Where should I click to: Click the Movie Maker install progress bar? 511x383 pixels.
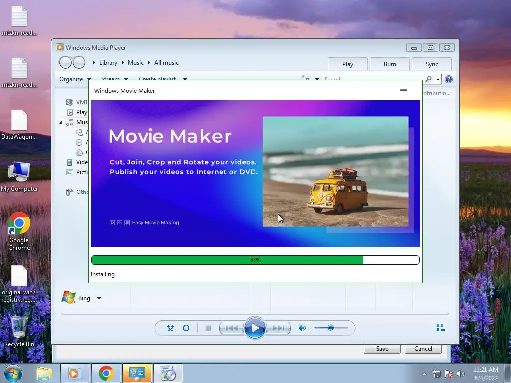point(255,260)
